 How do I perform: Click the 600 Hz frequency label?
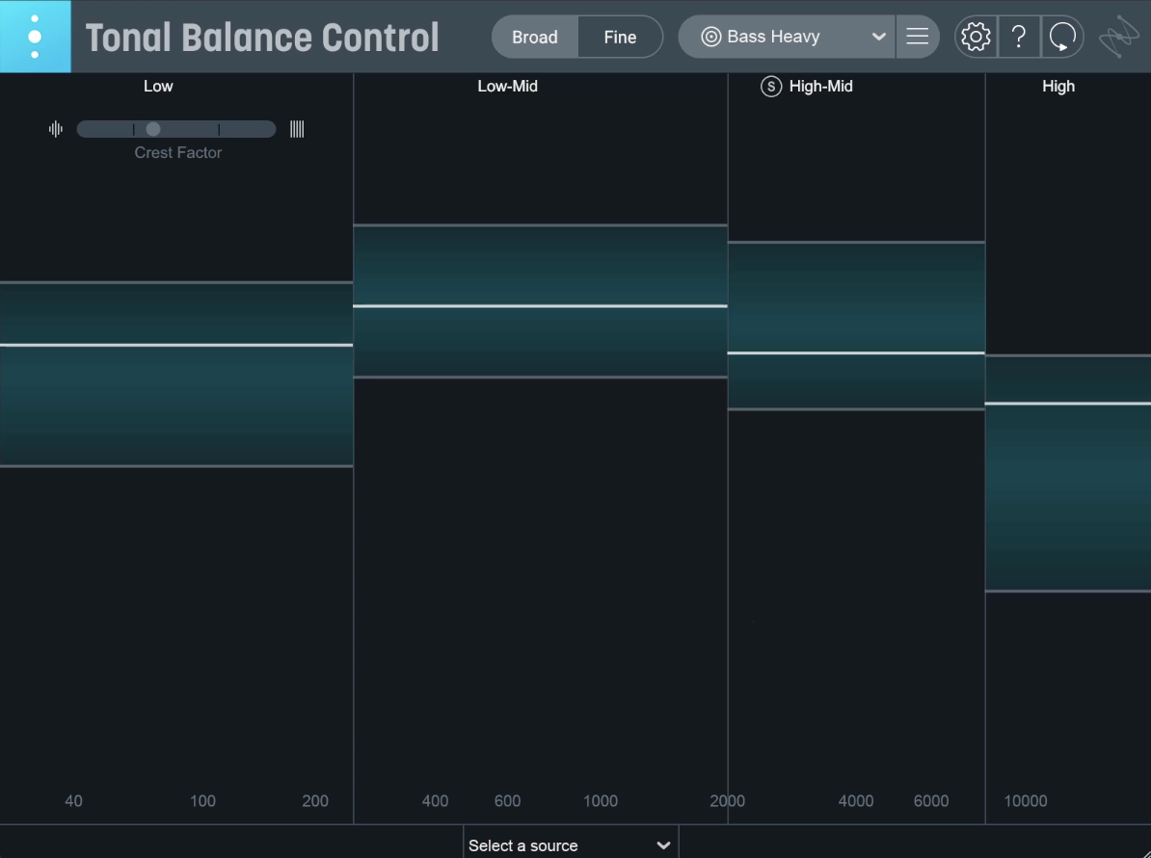tap(507, 801)
